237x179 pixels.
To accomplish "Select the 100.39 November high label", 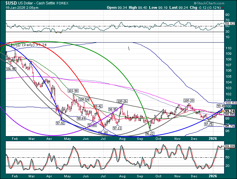I will (189, 100).
